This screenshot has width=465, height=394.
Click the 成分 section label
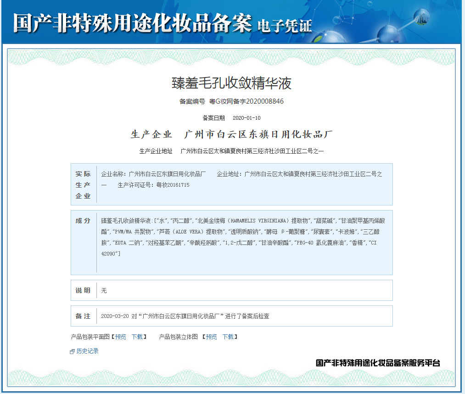[83, 221]
